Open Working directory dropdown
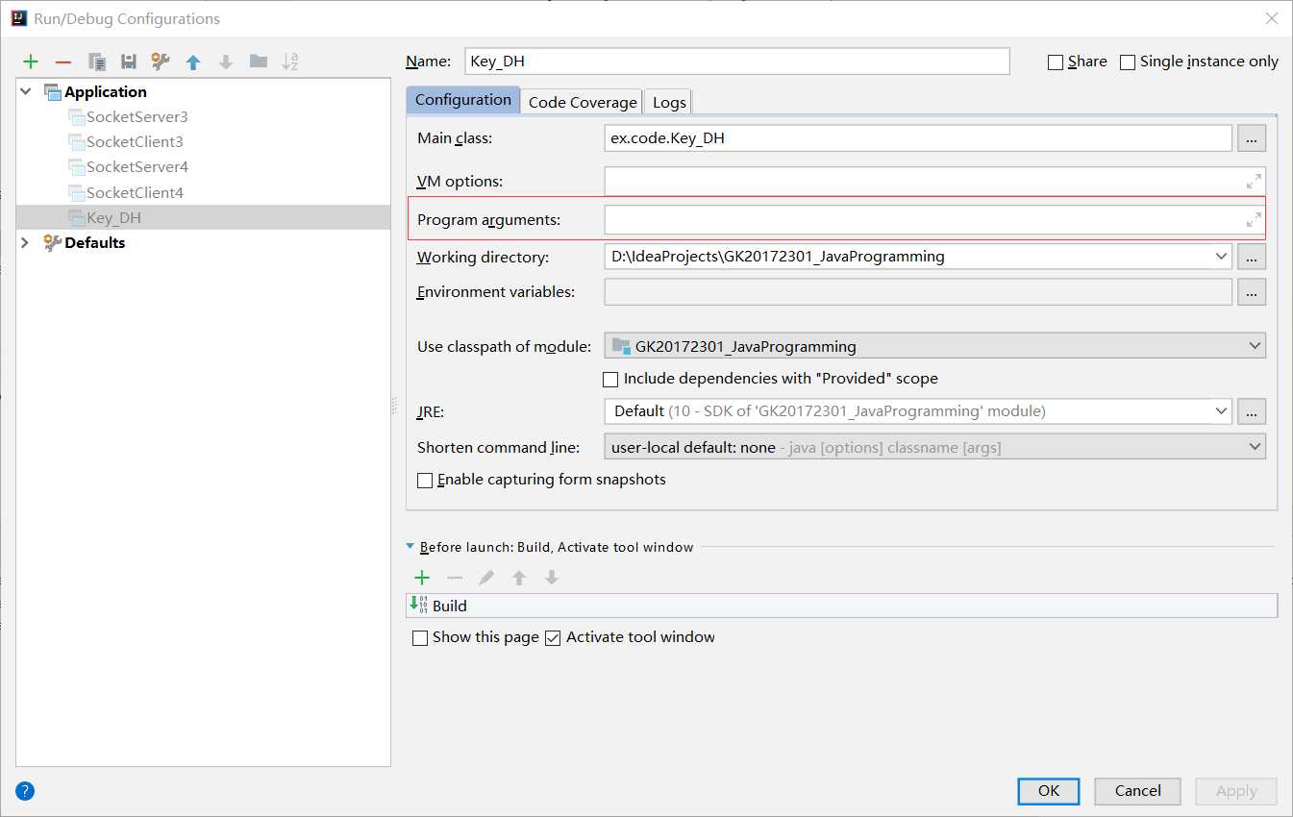Image resolution: width=1293 pixels, height=817 pixels. coord(1221,257)
